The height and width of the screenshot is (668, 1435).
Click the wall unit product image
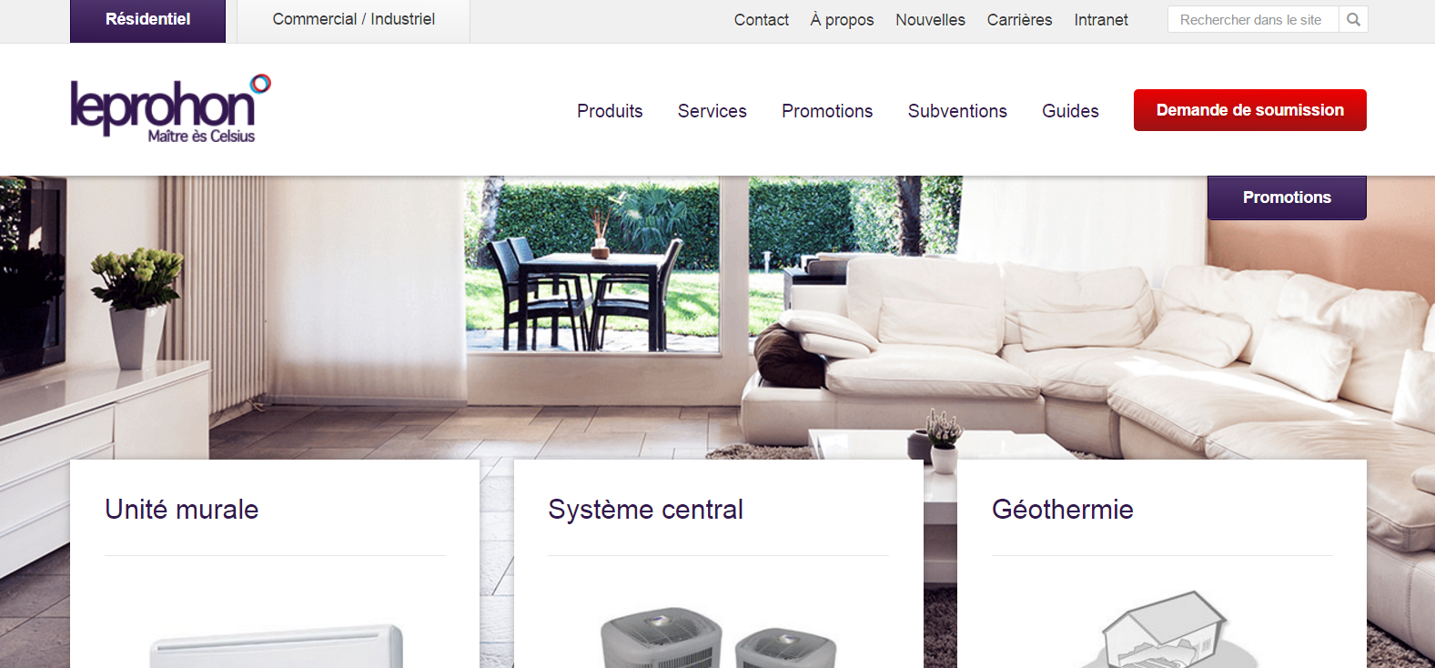point(277,646)
